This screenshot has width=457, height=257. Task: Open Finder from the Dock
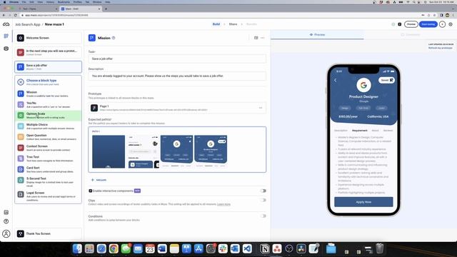point(77,248)
